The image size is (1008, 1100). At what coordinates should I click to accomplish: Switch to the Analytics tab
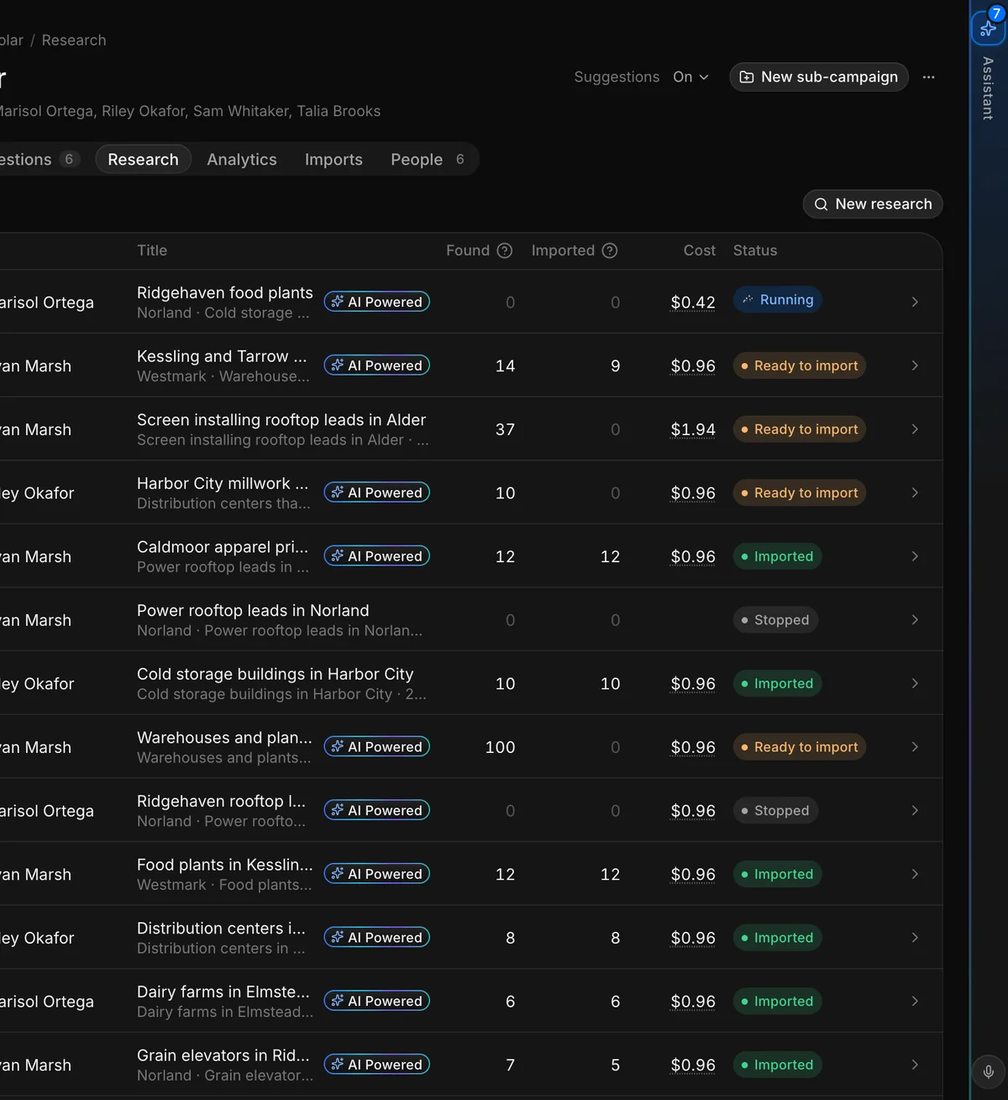click(x=242, y=160)
